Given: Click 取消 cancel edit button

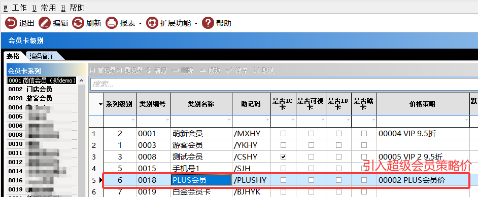Looking at the screenshot, I should pos(264,70).
